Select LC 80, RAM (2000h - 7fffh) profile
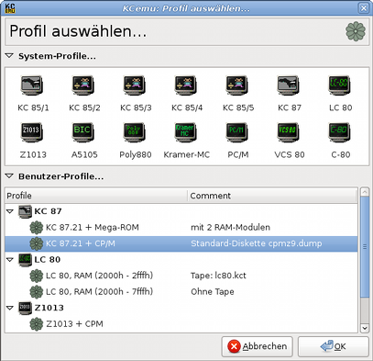373x361 pixels. click(99, 292)
